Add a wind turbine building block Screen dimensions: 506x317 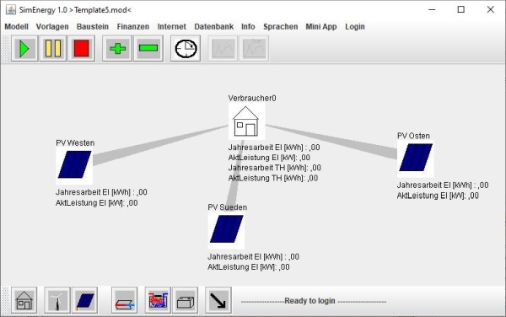57,300
